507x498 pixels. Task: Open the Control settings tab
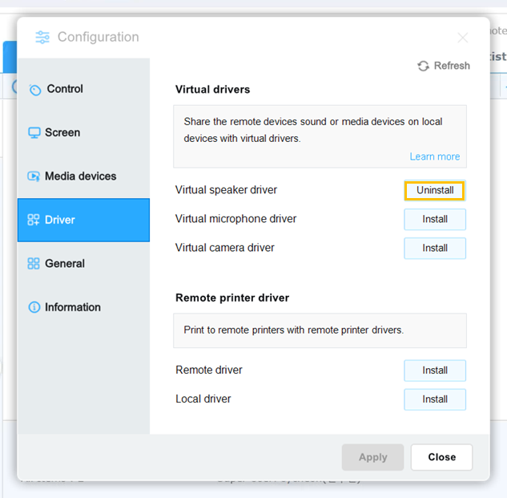point(65,89)
